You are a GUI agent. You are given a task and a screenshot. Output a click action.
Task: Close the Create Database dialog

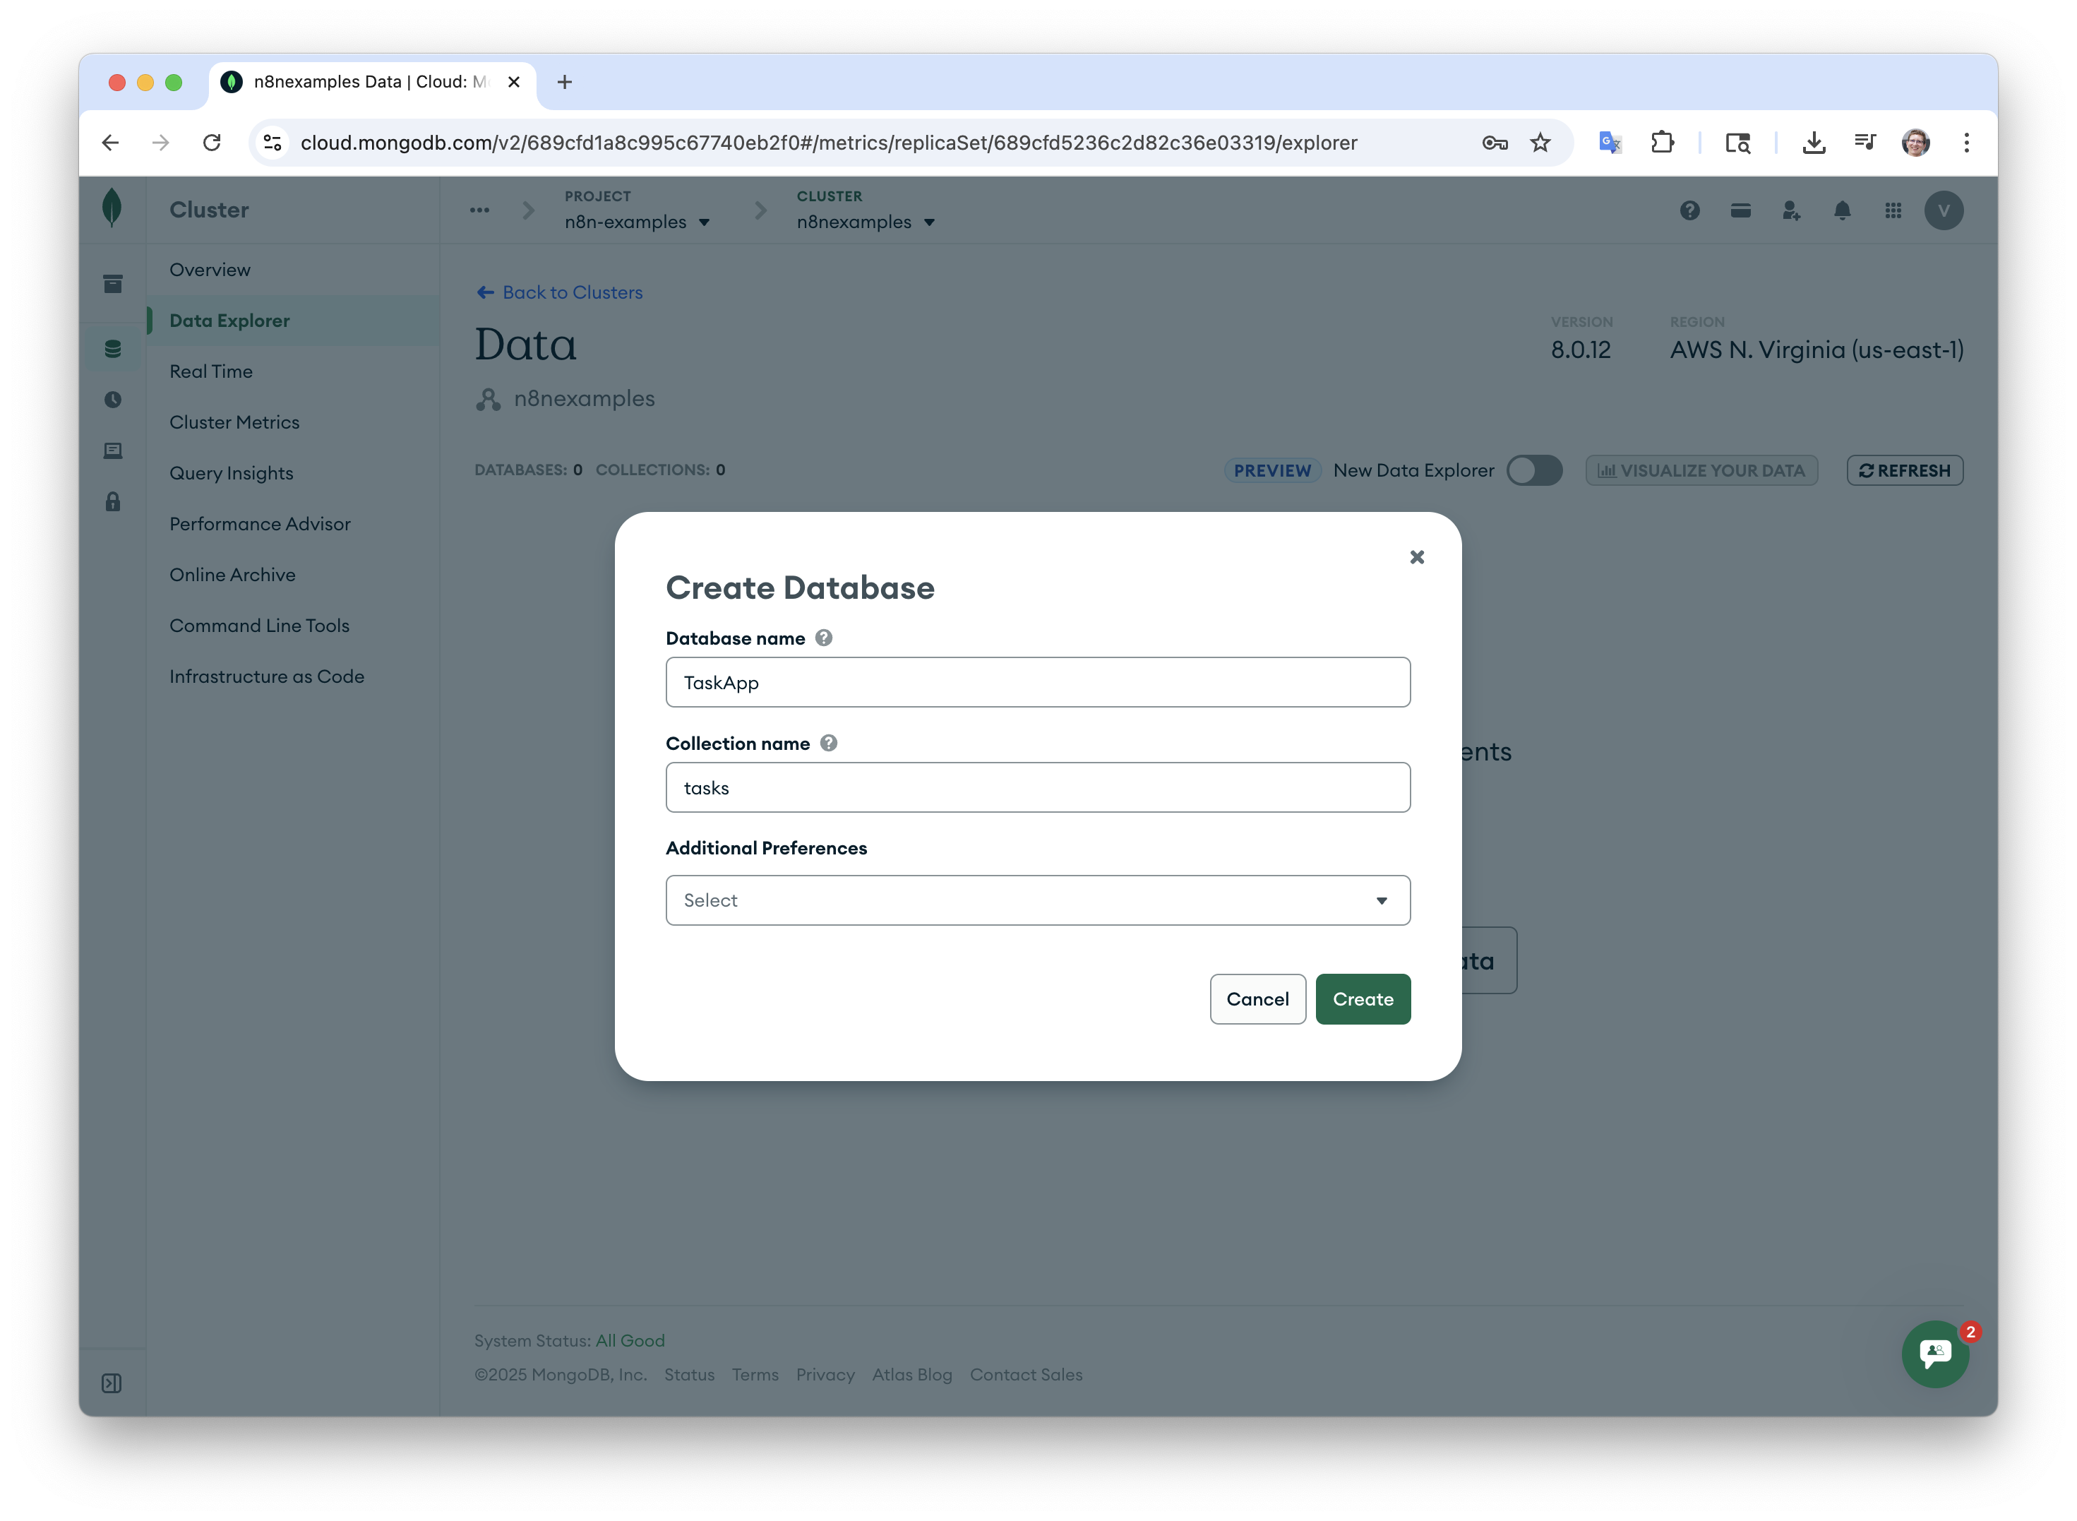coord(1416,557)
